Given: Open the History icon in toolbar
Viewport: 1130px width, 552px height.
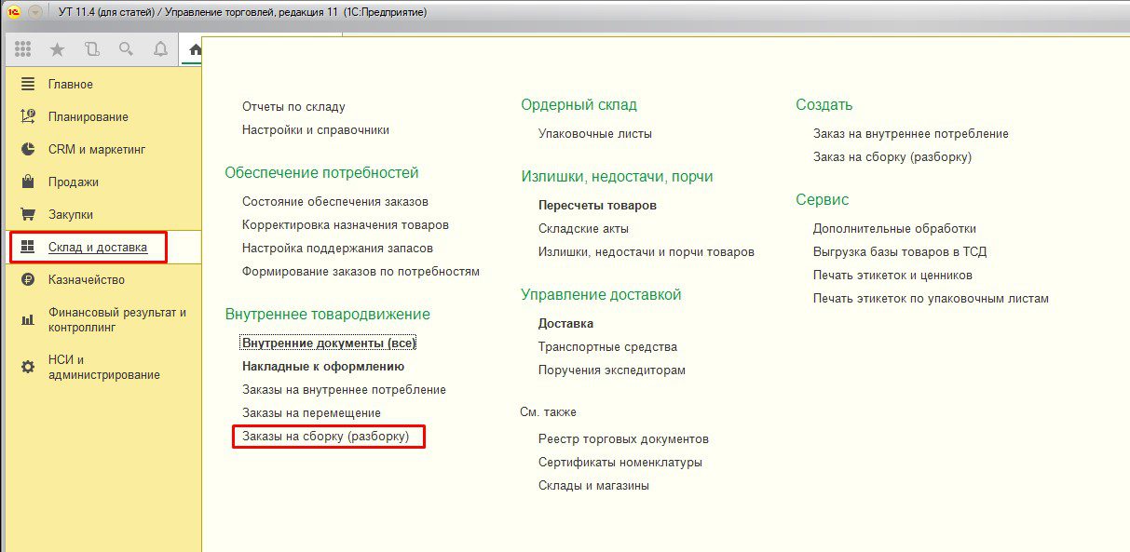Looking at the screenshot, I should tap(91, 49).
